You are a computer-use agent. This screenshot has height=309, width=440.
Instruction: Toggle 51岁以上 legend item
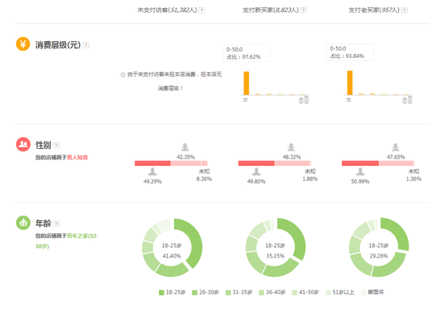pyautogui.click(x=340, y=292)
